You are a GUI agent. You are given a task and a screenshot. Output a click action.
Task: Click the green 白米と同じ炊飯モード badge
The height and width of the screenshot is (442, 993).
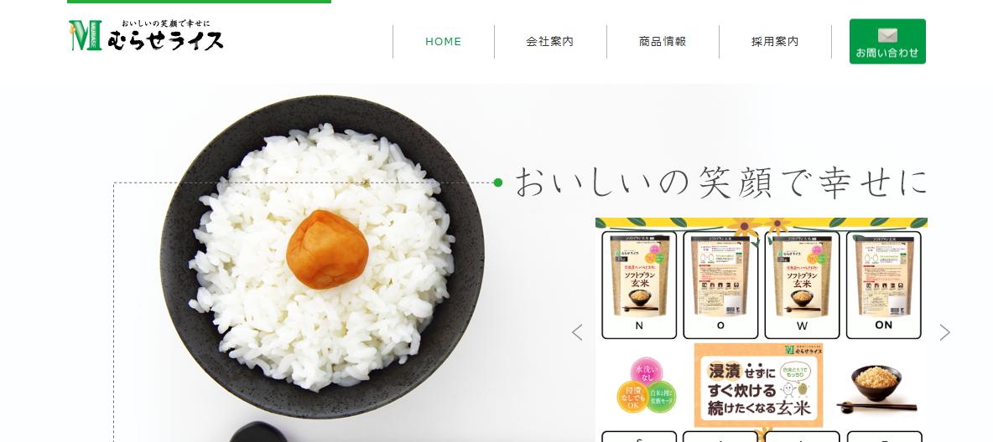[x=661, y=397]
